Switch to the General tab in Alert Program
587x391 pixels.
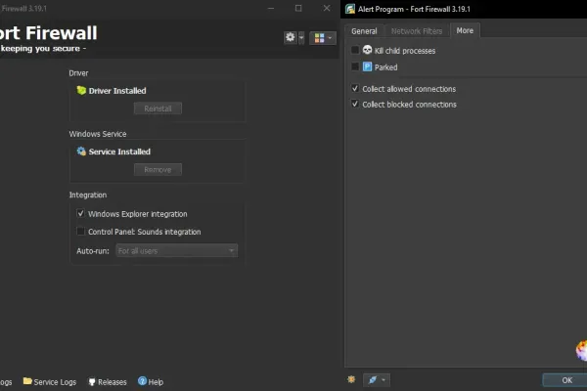pos(364,31)
